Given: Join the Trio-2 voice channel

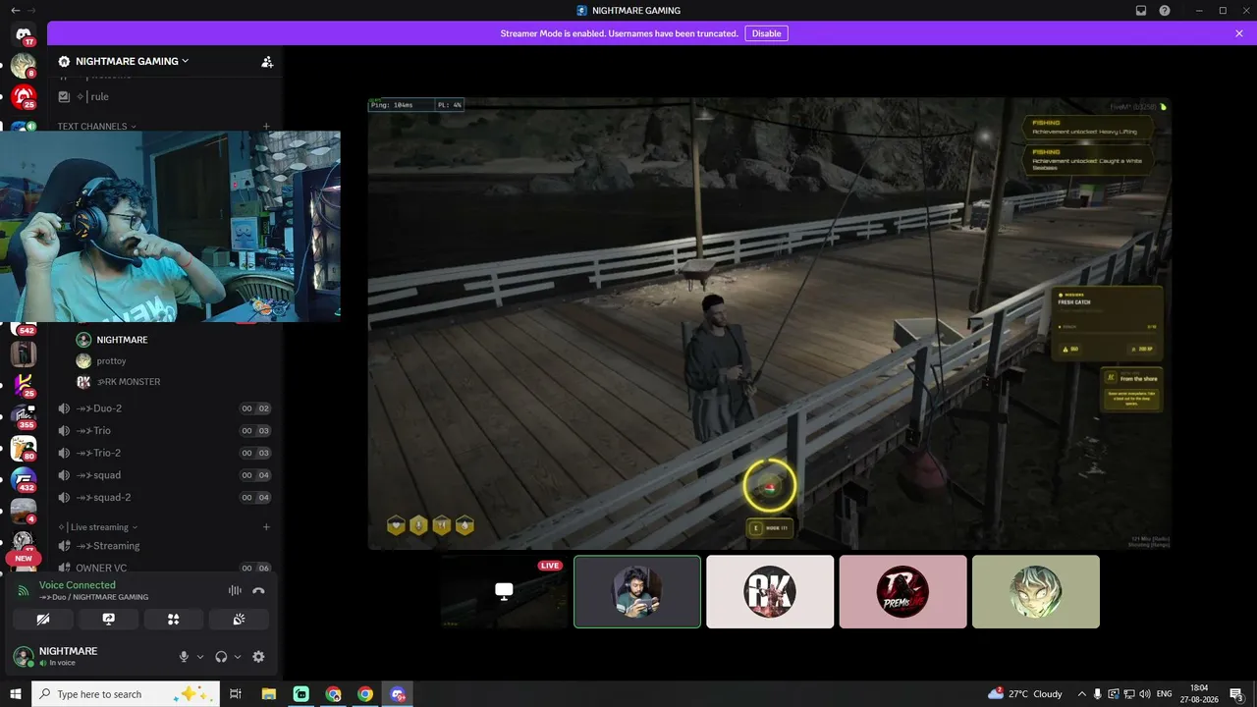Looking at the screenshot, I should 165,453.
